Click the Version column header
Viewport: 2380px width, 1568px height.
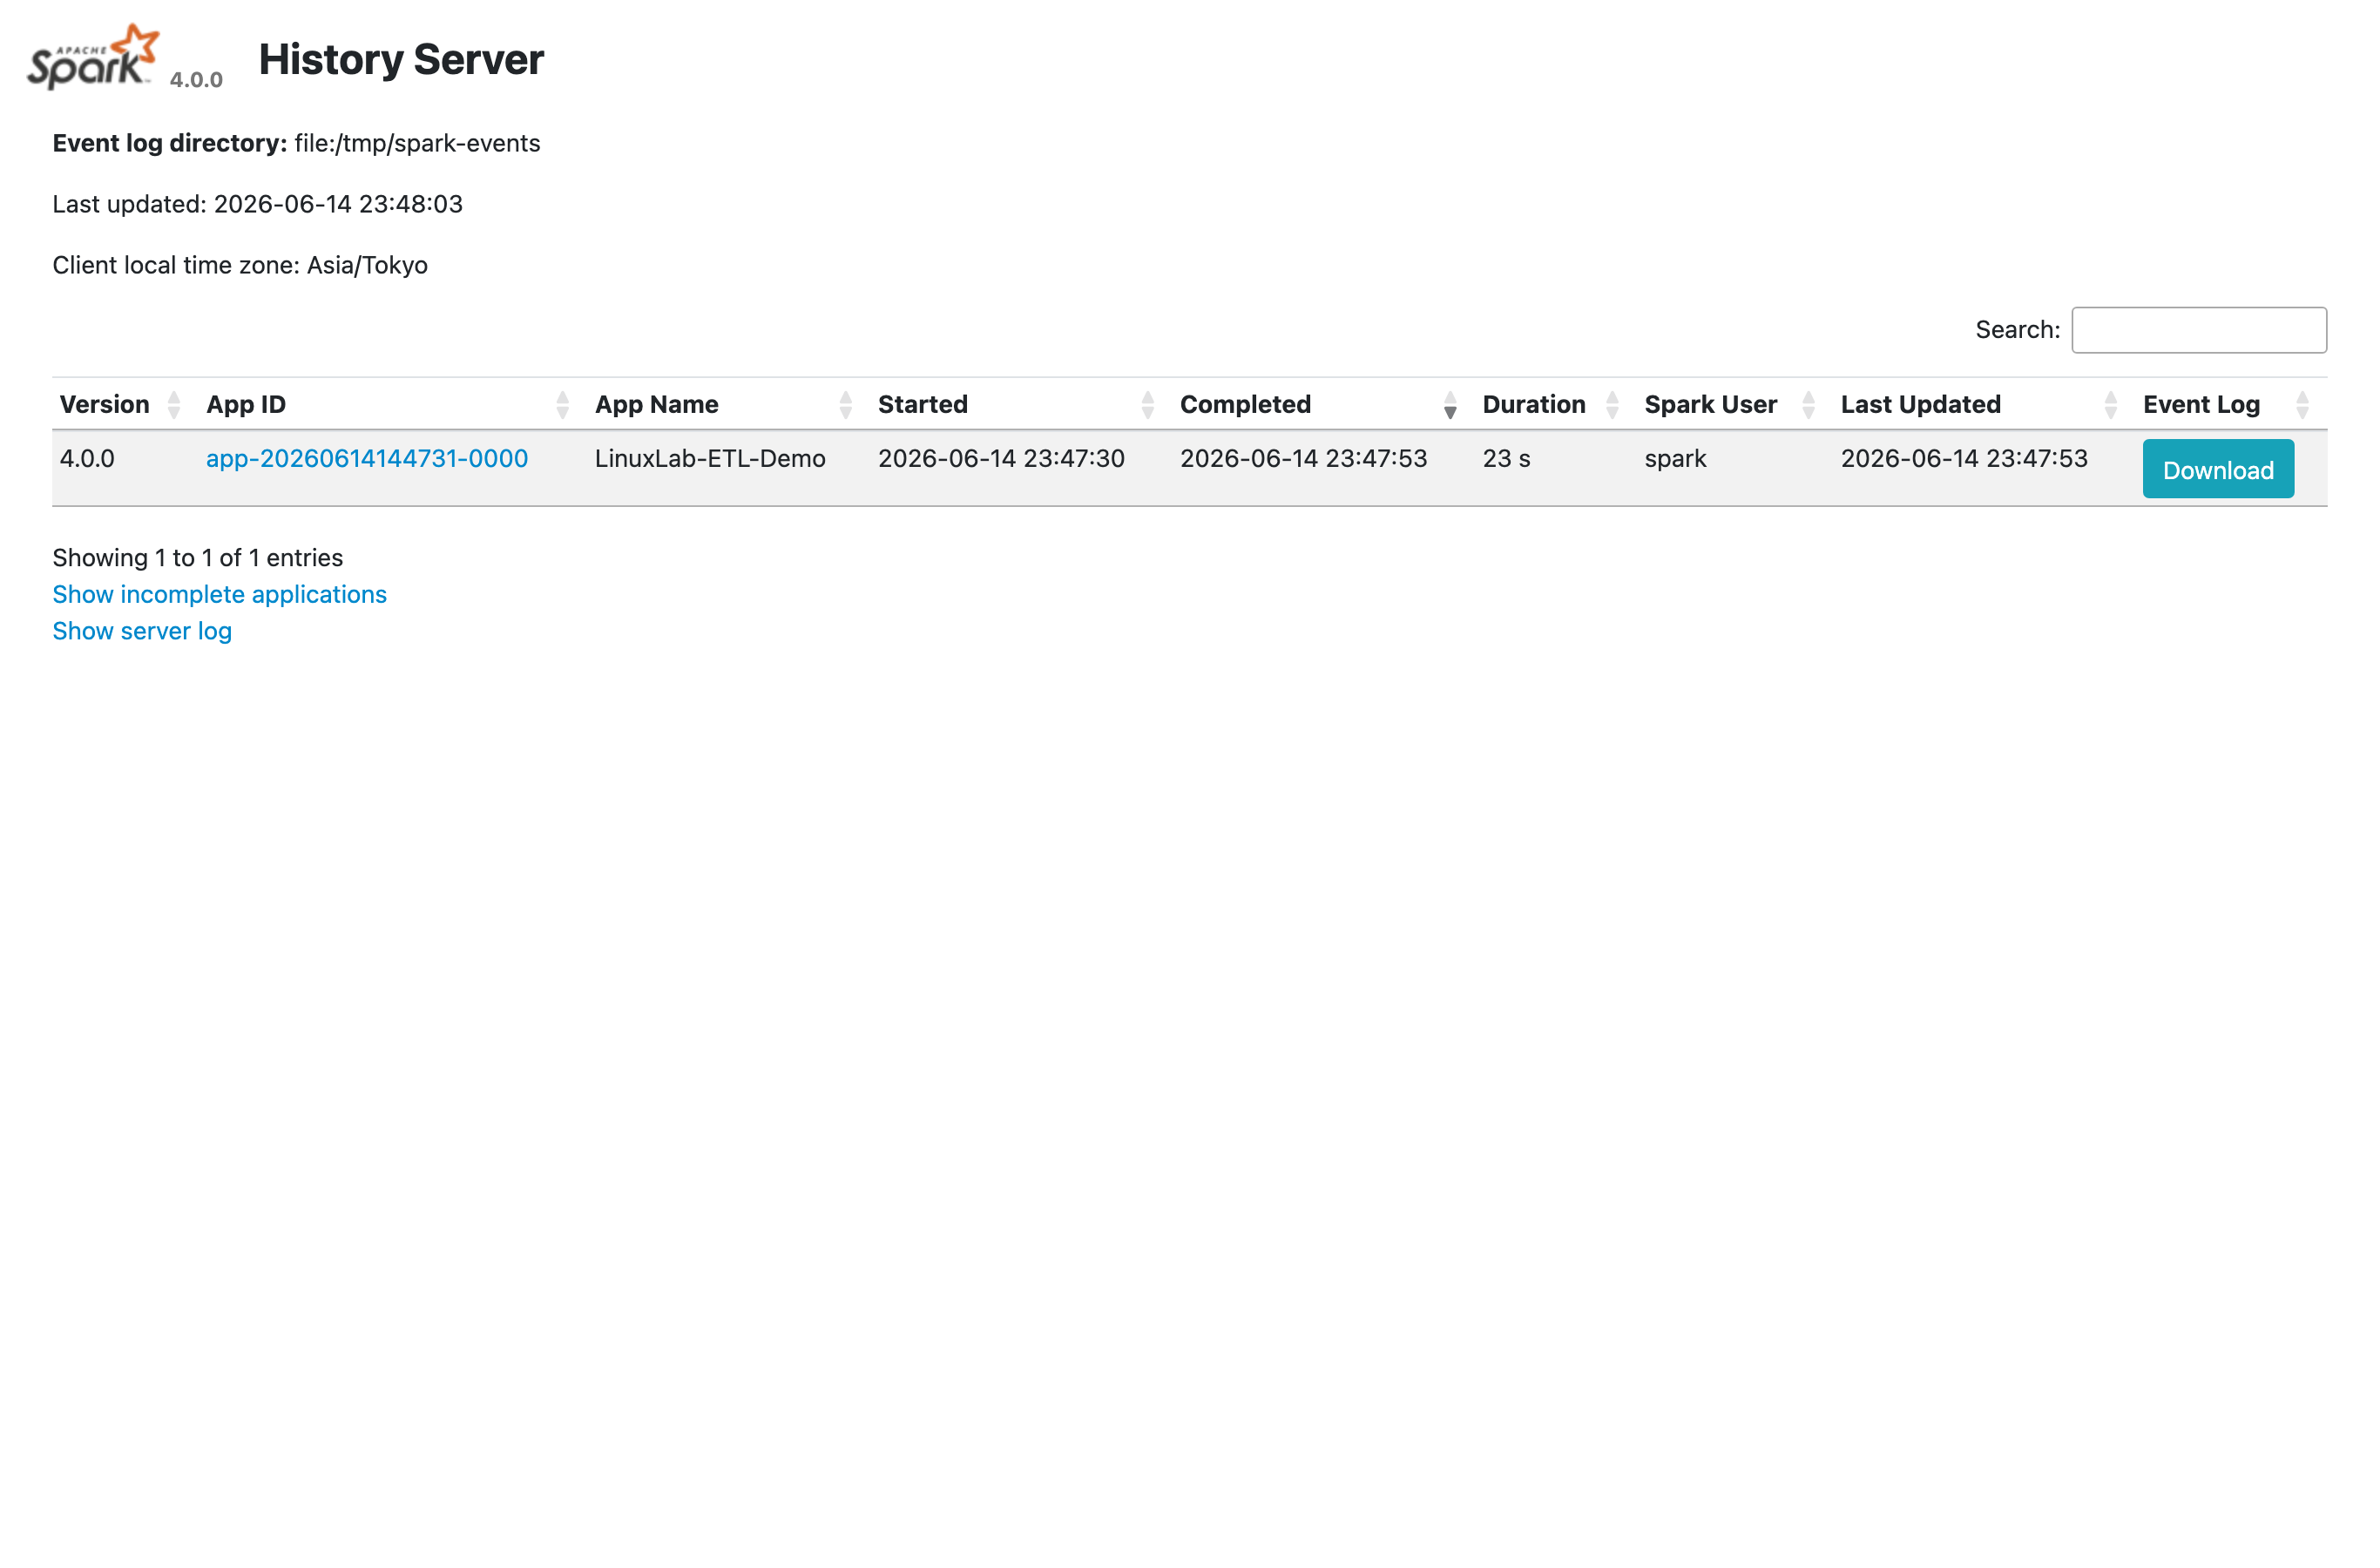coord(105,405)
